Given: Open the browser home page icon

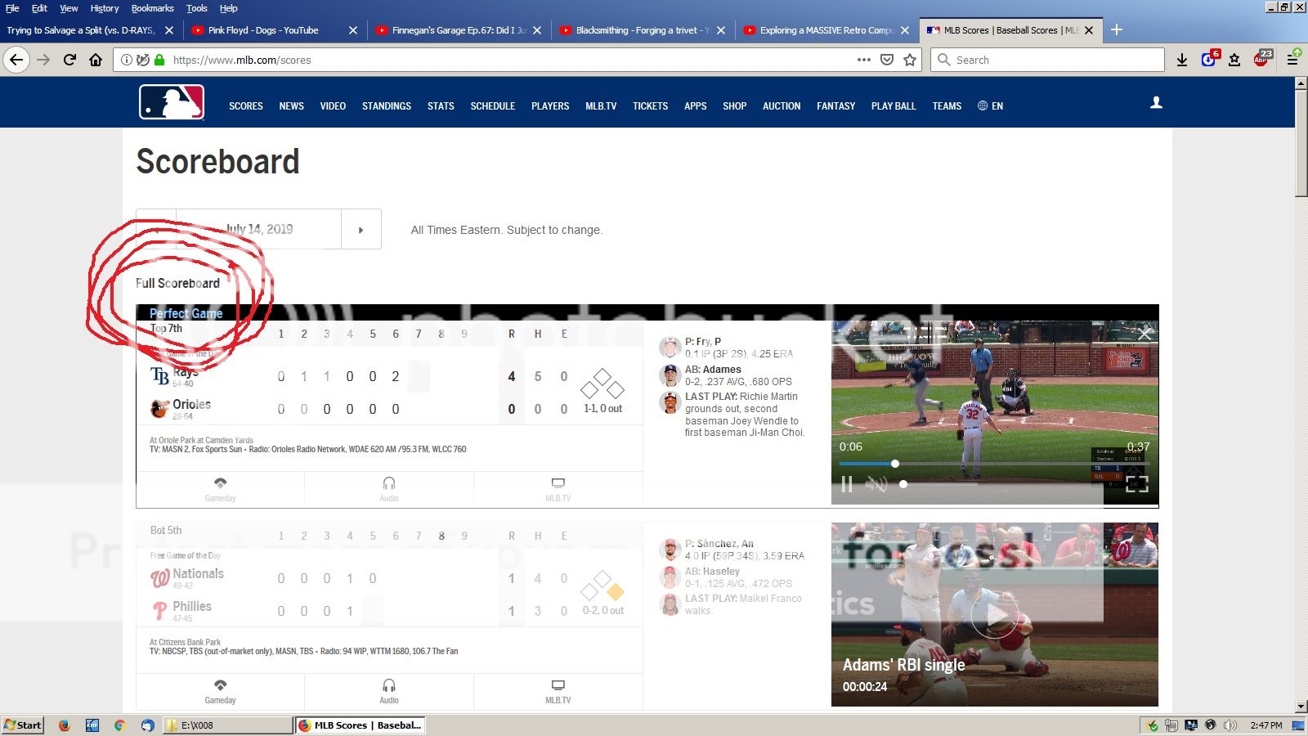Looking at the screenshot, I should pos(96,60).
